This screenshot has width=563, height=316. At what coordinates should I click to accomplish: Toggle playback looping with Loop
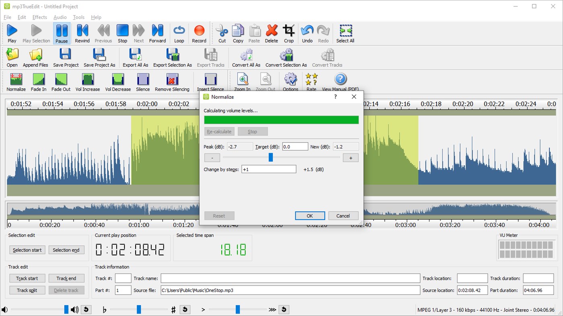coord(179,33)
